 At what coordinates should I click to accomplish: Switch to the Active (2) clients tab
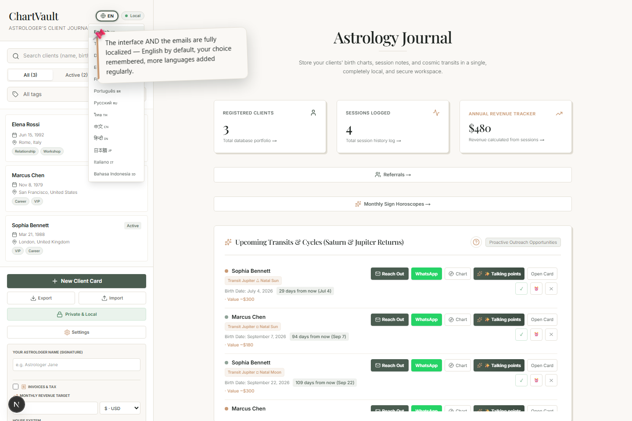click(x=76, y=75)
